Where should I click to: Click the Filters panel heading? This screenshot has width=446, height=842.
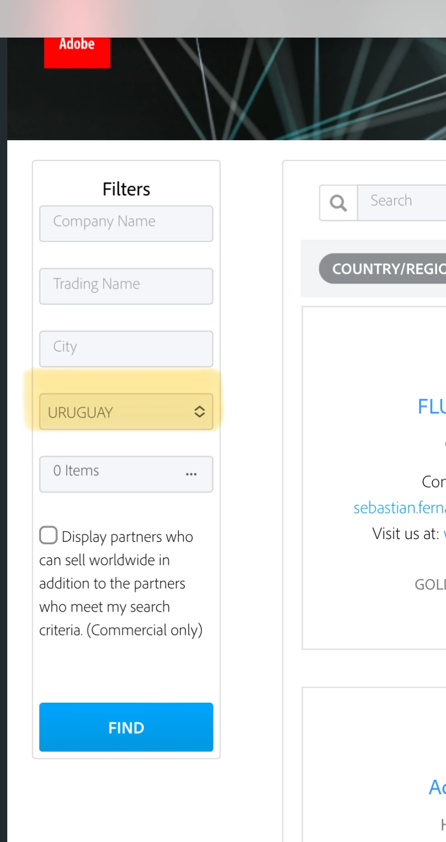click(x=126, y=189)
